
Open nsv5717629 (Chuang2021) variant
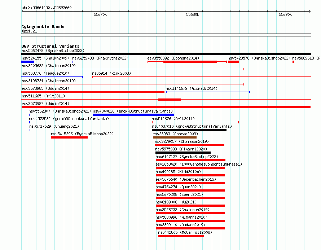point(54,126)
